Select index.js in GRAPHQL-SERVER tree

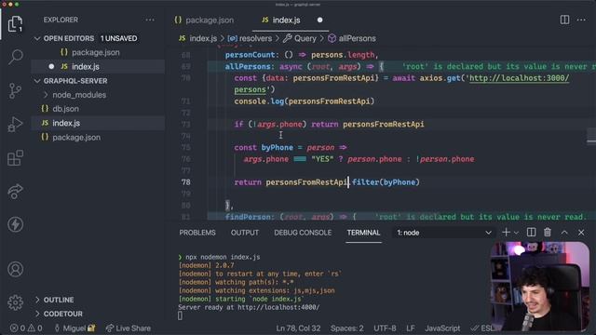click(x=66, y=123)
